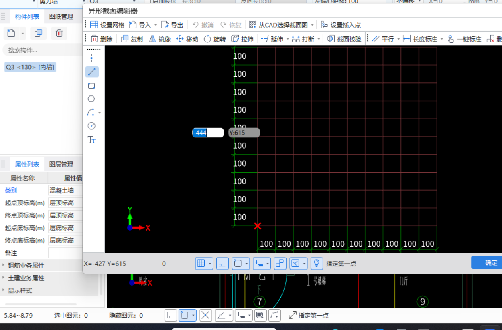Open angle snap dropdown in main status bar
502x330 pixels.
[x=230, y=316]
